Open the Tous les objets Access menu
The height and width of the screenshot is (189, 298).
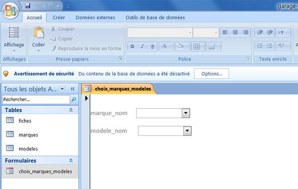(x=62, y=89)
